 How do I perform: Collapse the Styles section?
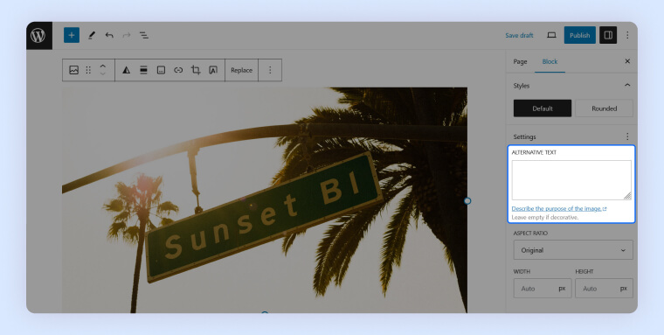[x=627, y=85]
